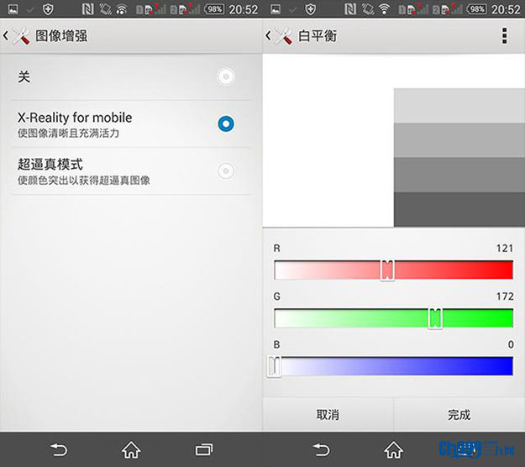This screenshot has width=525, height=467.
Task: Tap the 使颜色突出以获得超逼真图像 description text
Action: (x=84, y=181)
